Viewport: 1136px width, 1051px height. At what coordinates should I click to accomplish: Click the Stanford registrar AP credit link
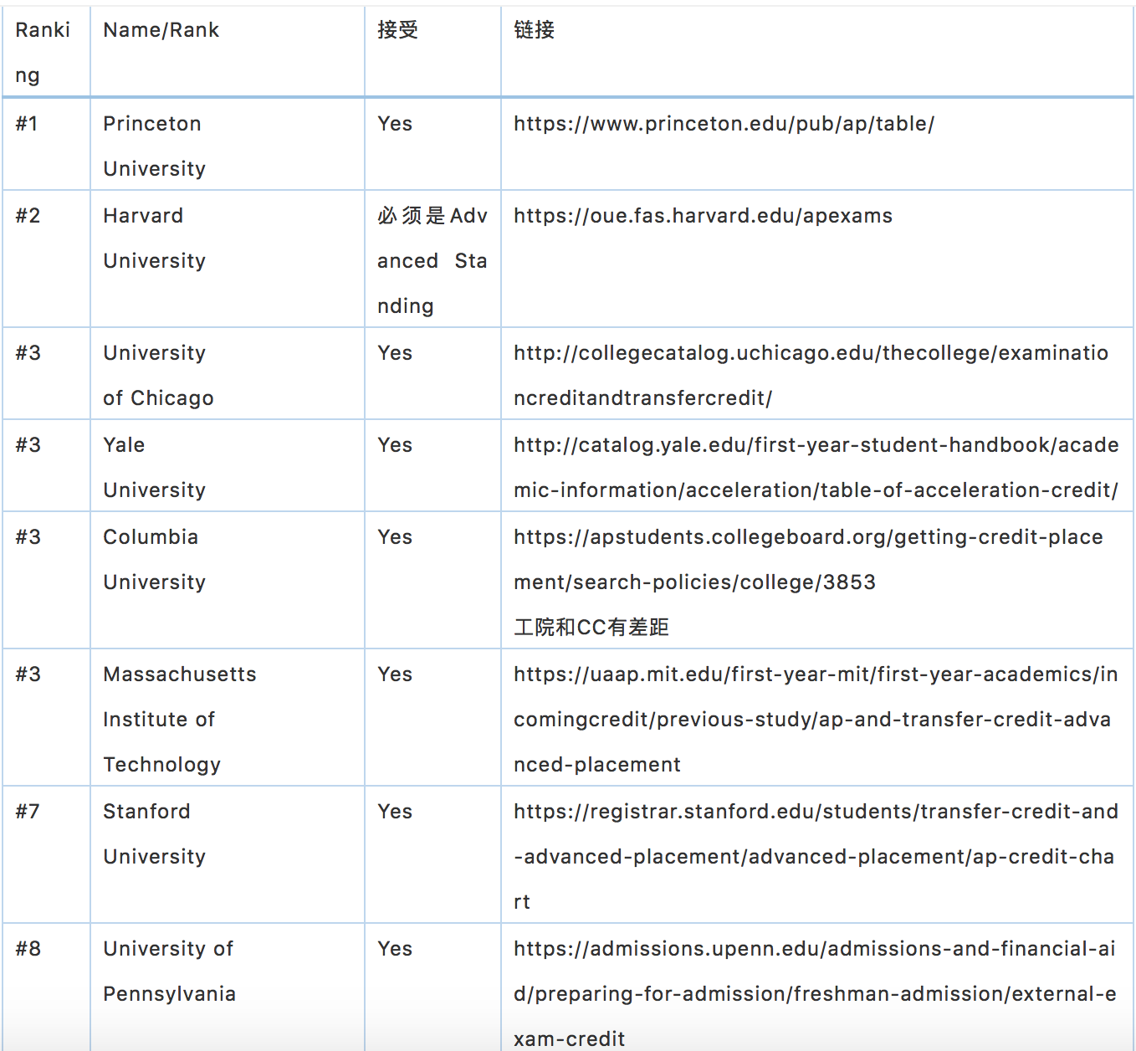[x=816, y=812]
